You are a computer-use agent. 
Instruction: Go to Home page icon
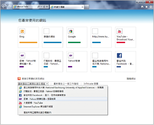[x=142, y=7]
